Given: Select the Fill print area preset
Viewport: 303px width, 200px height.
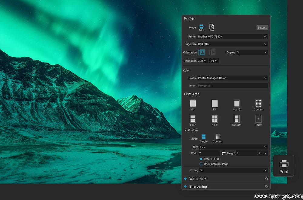Looking at the screenshot, I should pyautogui.click(x=215, y=105).
